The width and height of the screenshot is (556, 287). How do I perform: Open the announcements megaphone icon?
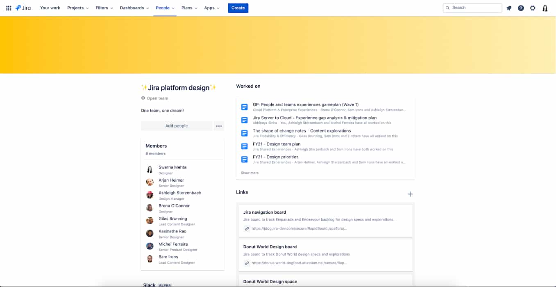pyautogui.click(x=508, y=8)
